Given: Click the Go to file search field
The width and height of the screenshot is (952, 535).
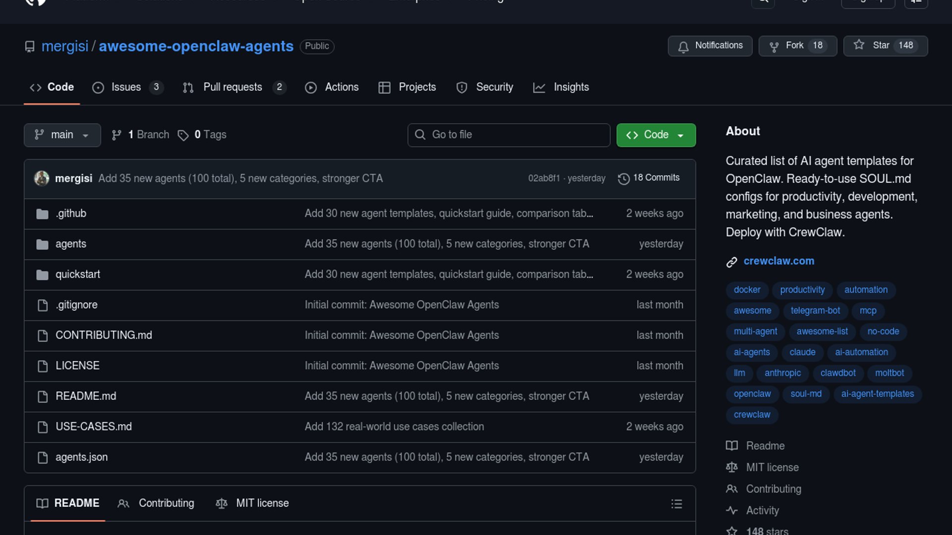Looking at the screenshot, I should pyautogui.click(x=508, y=135).
